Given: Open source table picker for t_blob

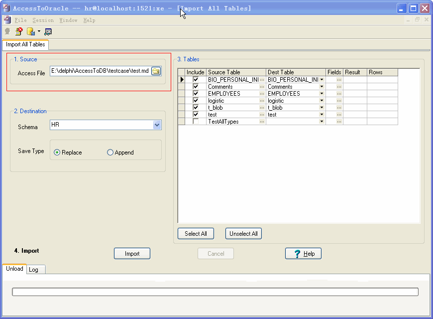Looking at the screenshot, I should pyautogui.click(x=262, y=108).
